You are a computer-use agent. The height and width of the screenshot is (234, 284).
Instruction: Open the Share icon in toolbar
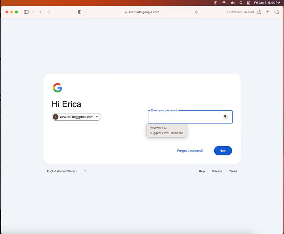[x=259, y=12]
